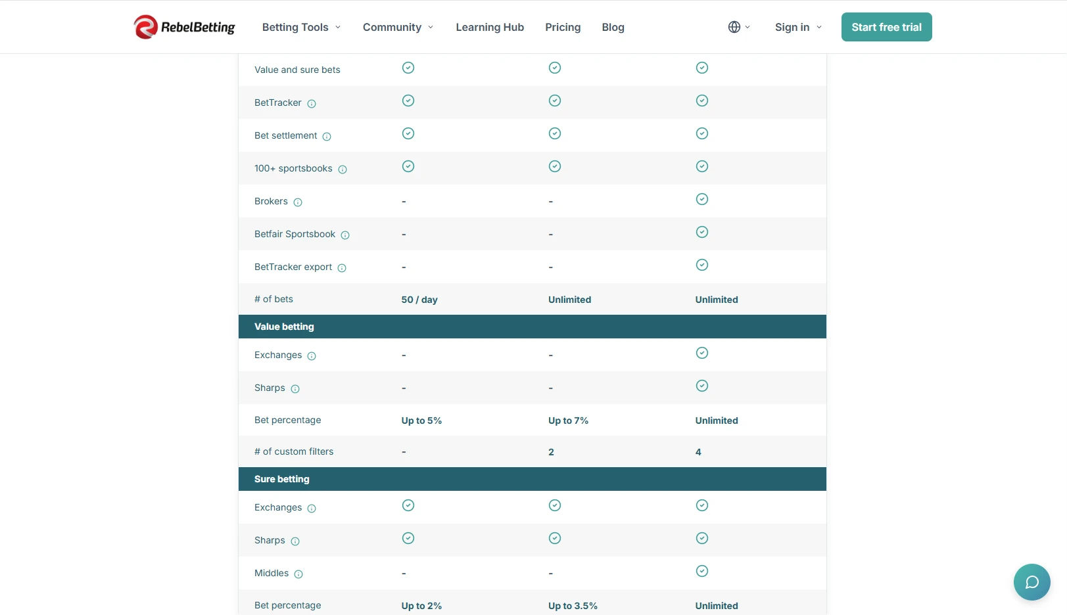The width and height of the screenshot is (1067, 615).
Task: Click info icon beside Sure betting Sharps
Action: [295, 541]
